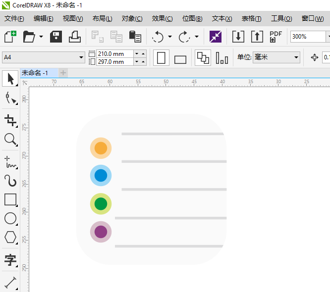Click the Print icon
The height and width of the screenshot is (292, 330).
click(x=74, y=37)
